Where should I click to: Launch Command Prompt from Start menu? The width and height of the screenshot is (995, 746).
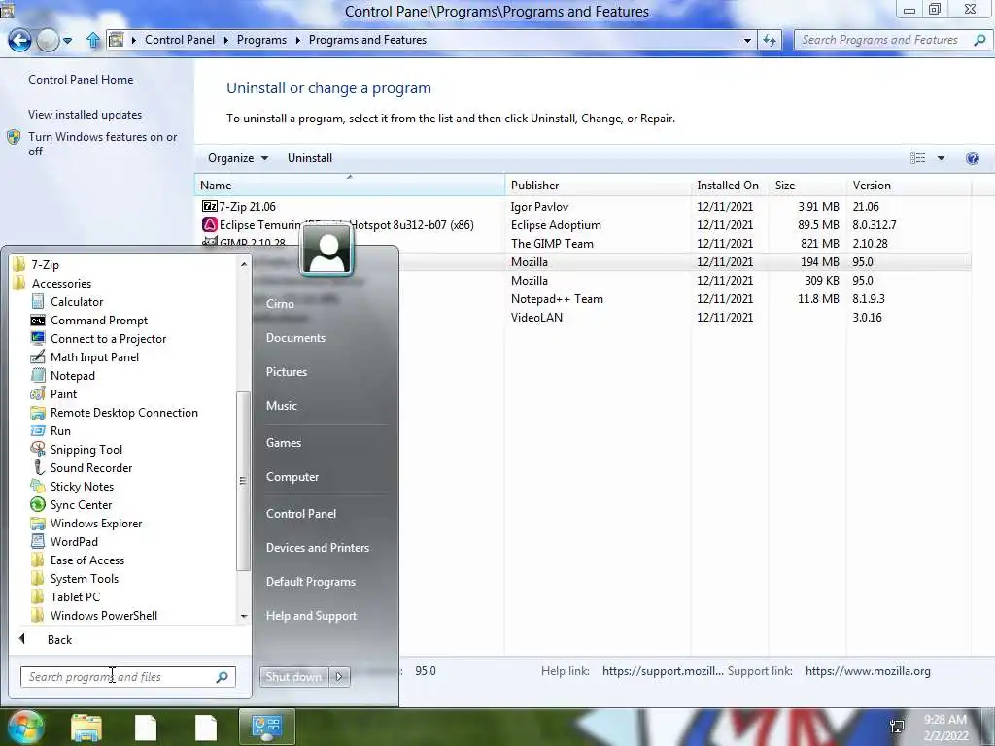tap(98, 321)
